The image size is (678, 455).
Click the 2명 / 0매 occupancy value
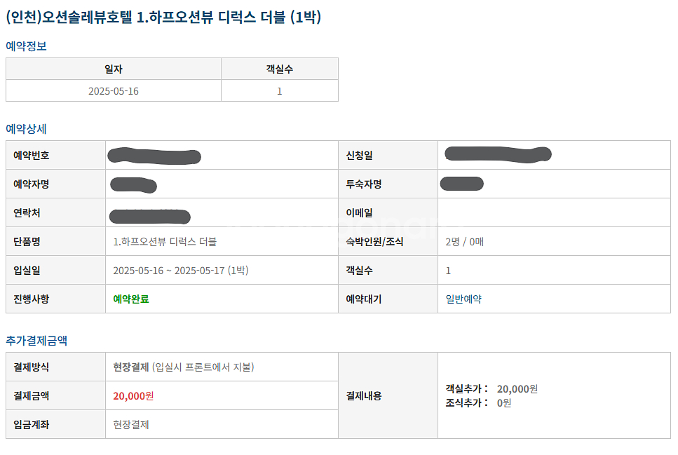tap(464, 242)
